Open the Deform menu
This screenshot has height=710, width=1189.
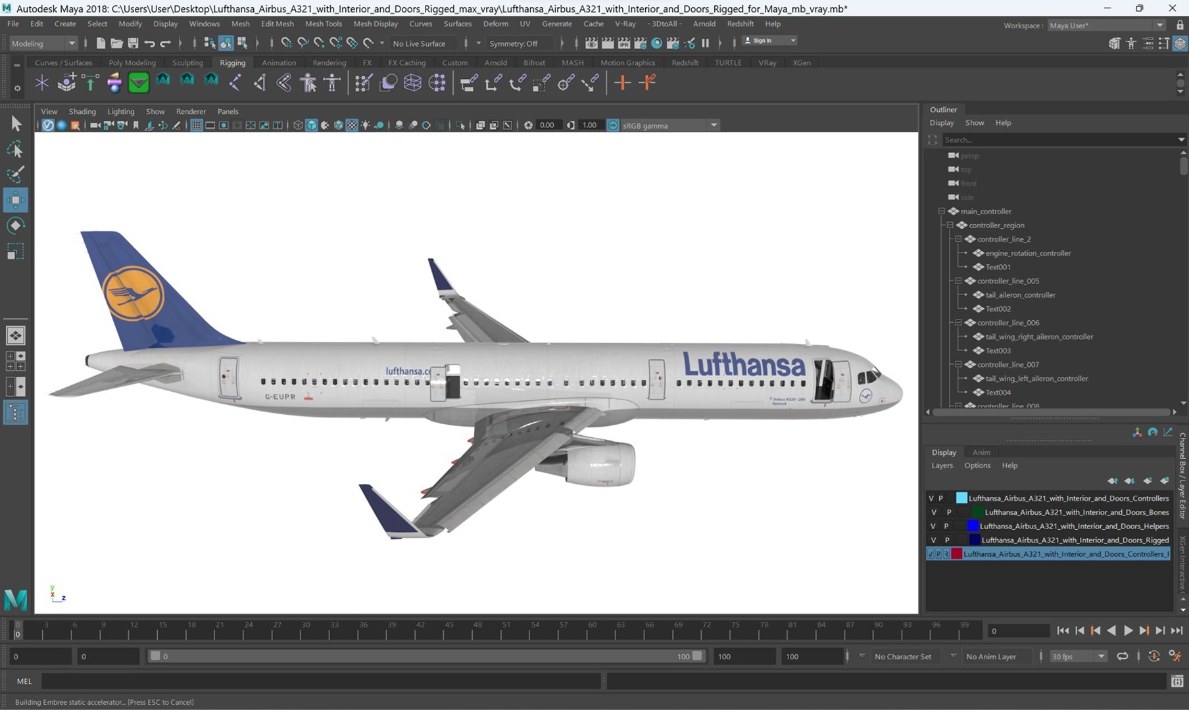pos(495,24)
